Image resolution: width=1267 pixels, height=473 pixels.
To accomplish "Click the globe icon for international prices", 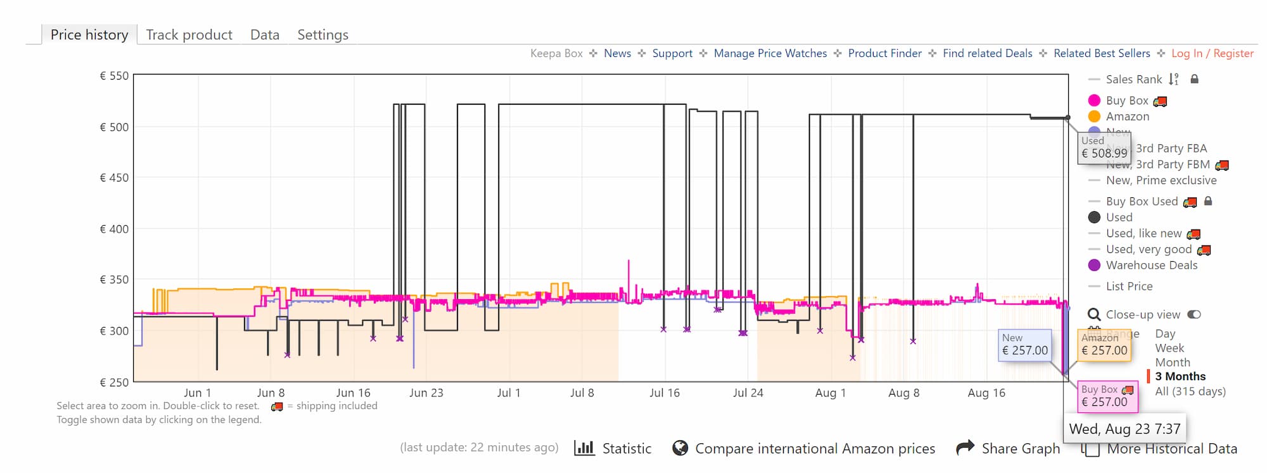I will pos(680,448).
